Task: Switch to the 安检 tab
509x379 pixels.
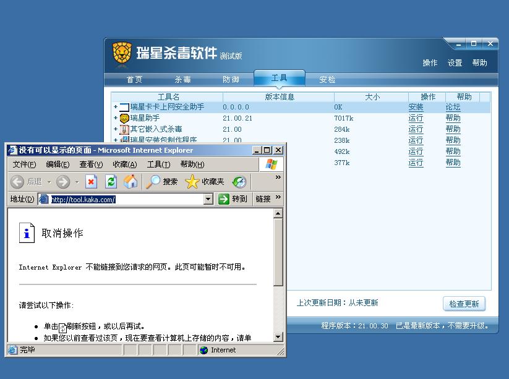Action: (x=327, y=80)
